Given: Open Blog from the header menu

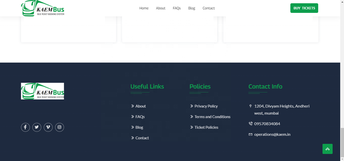Looking at the screenshot, I should 192,8.
